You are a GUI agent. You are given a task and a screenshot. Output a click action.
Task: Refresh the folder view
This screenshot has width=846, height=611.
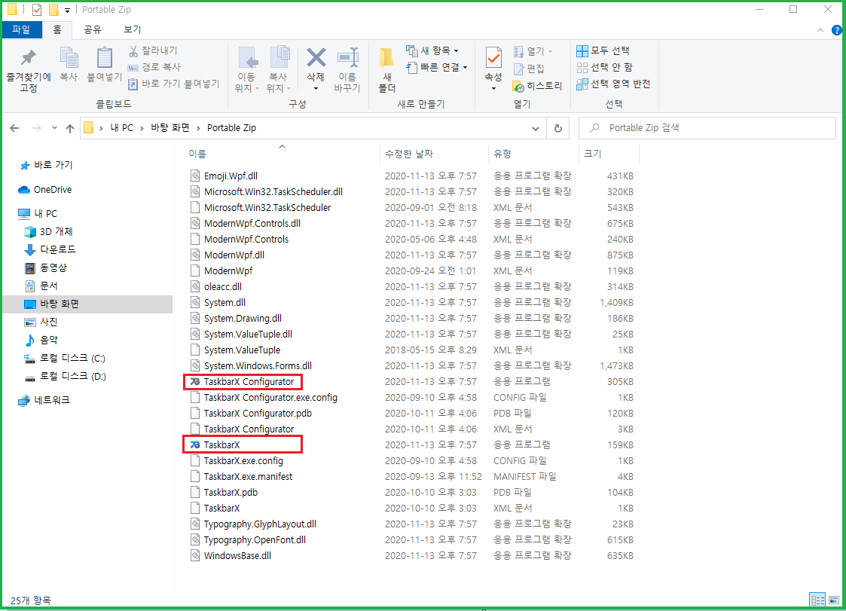pos(558,128)
